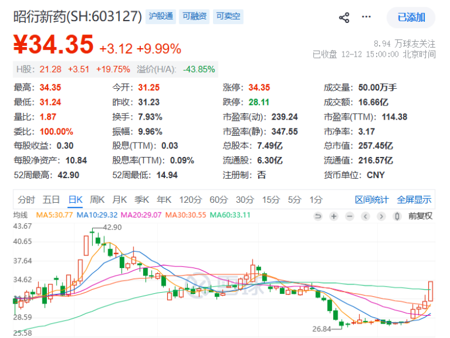This screenshot has height=338, width=450.
Task: Open the three-dot more options menu
Action: 366,17
